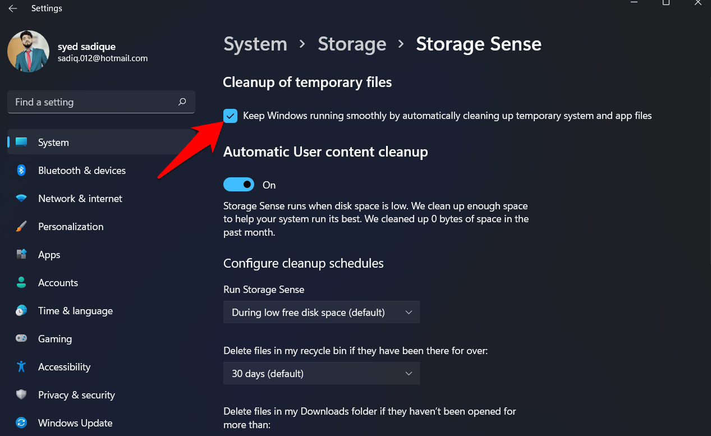Image resolution: width=711 pixels, height=436 pixels.
Task: Go to Storage in the breadcrumb
Action: (x=352, y=44)
